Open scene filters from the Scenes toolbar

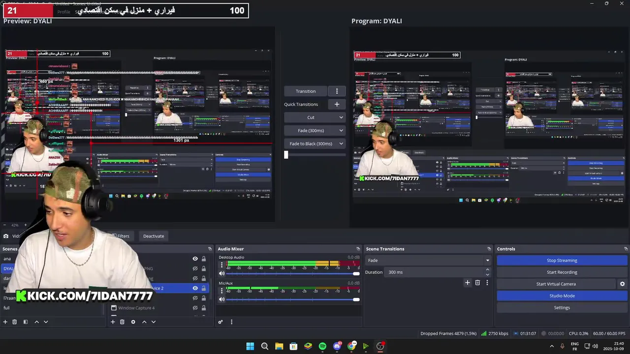25,322
